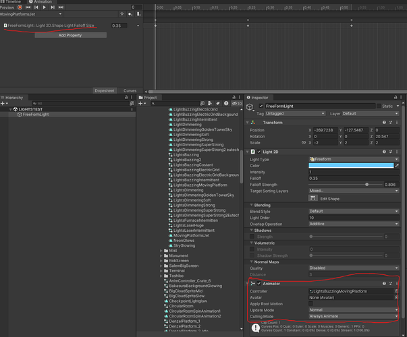Screen dimensions: 407x337
Task: Toggle the FreeFormLight active checkbox
Action: tap(261, 106)
